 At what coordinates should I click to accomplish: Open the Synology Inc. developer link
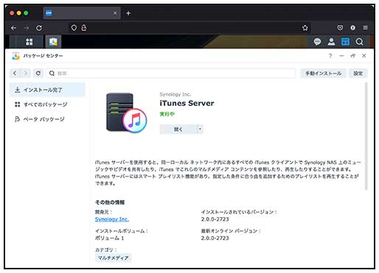[112, 219]
